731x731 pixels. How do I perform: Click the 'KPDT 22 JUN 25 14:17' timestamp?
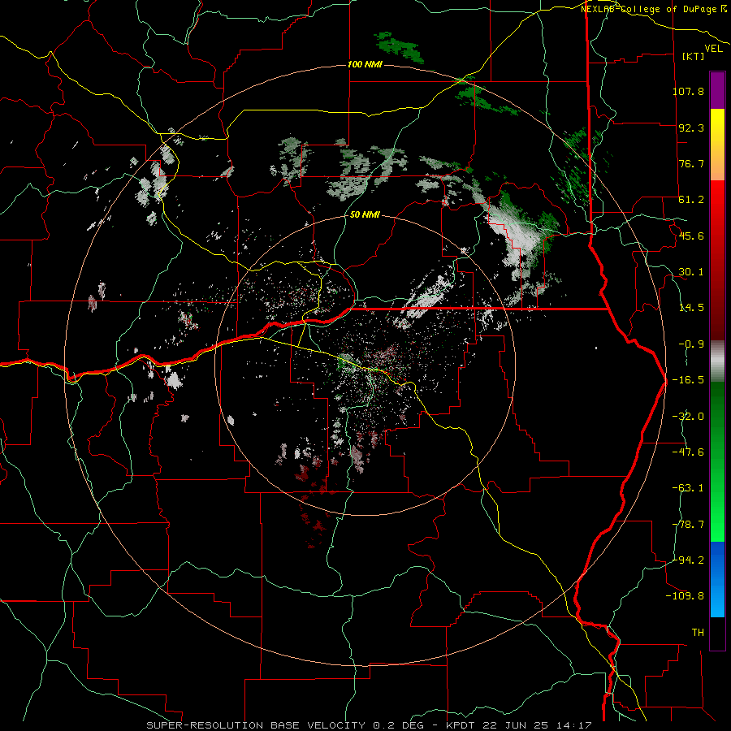point(519,725)
